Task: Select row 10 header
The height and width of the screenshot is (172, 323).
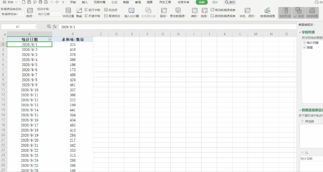Action: pos(3,85)
